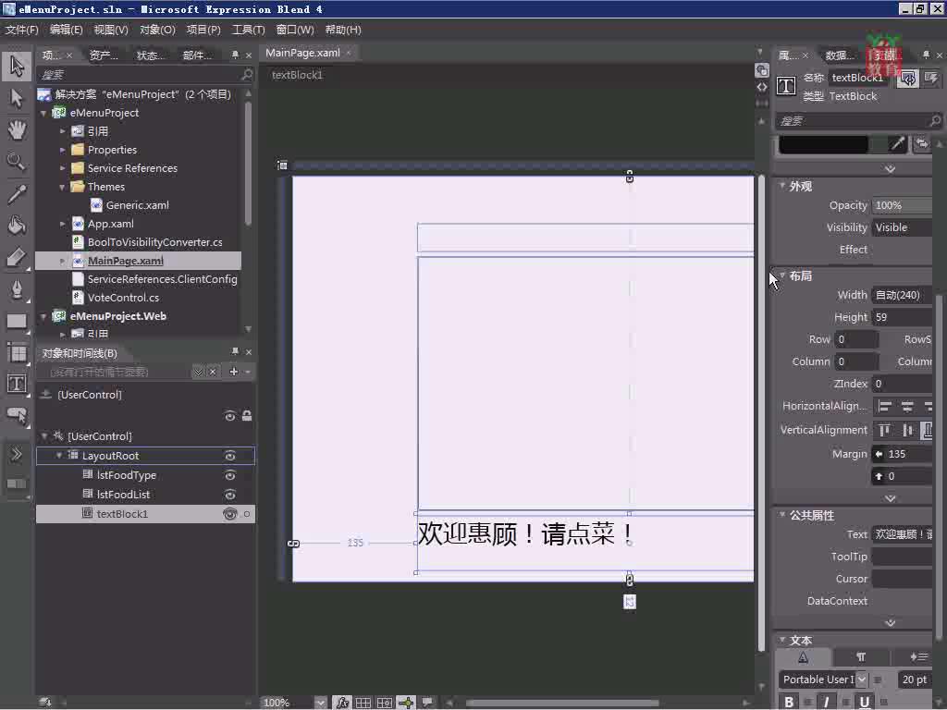Switch artboard to Design view icon
The image size is (947, 710).
[x=762, y=70]
